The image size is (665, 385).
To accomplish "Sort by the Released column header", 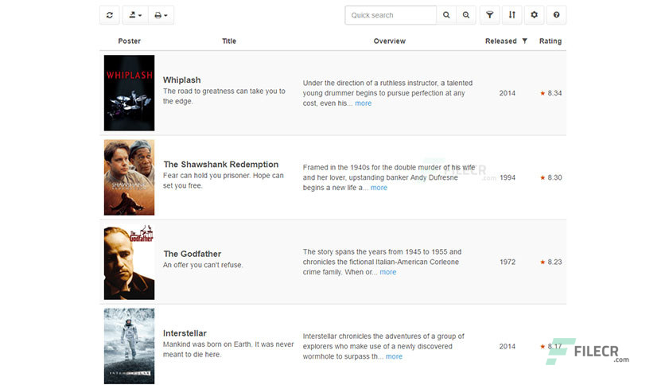I will 501,41.
